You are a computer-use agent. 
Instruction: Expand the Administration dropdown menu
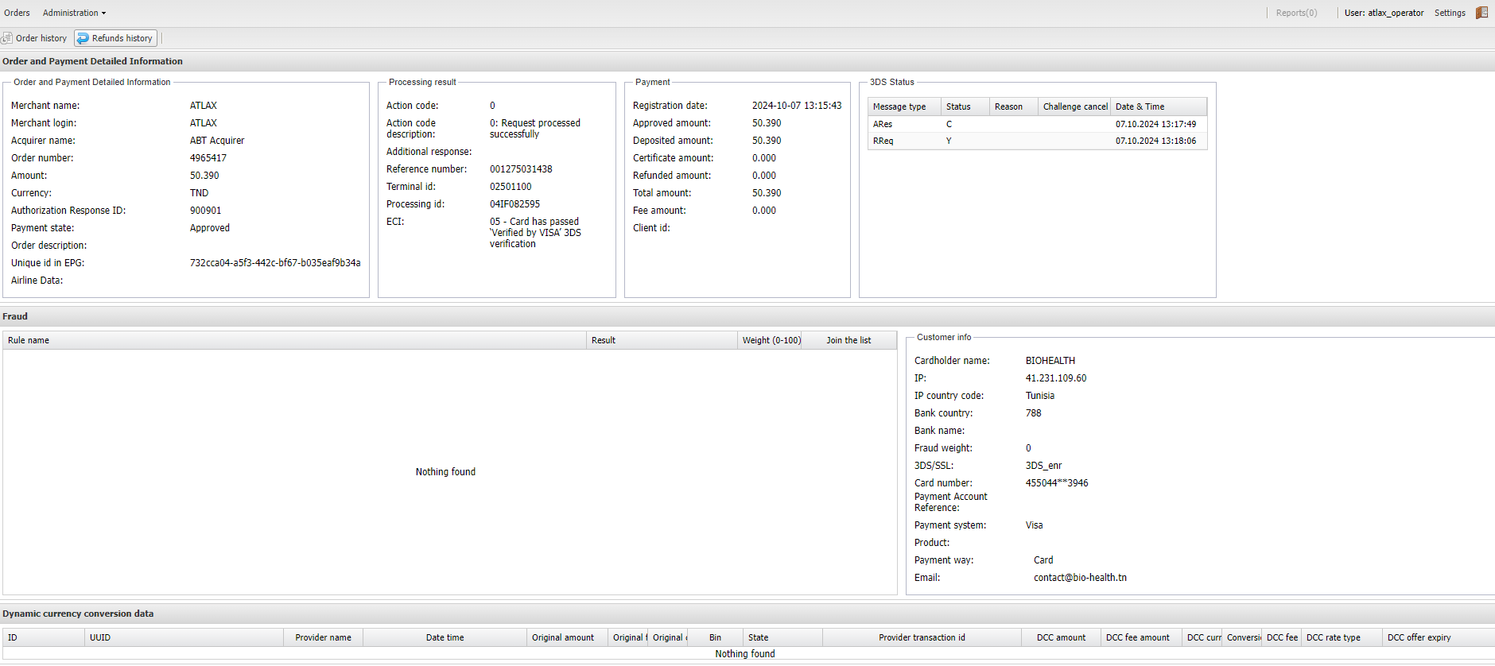point(74,13)
